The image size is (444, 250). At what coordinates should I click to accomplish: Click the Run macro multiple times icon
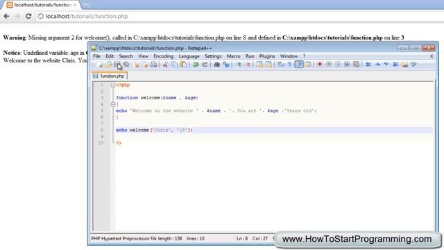point(347,65)
